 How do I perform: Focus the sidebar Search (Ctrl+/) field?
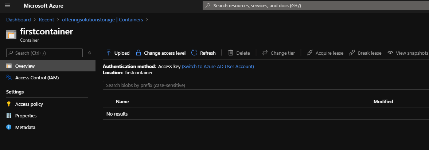[x=44, y=53]
